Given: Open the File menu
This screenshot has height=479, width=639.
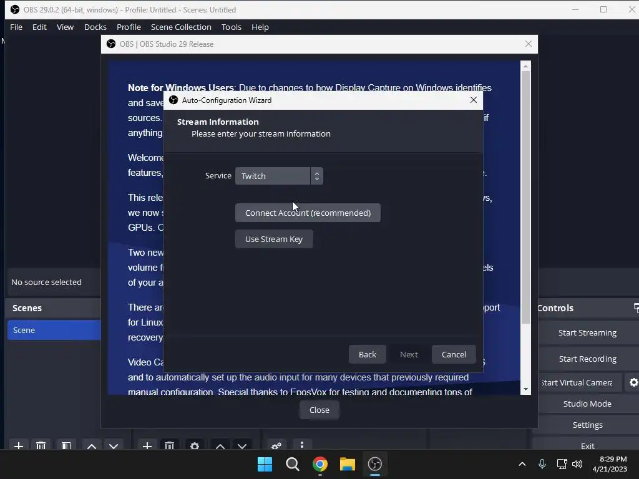Looking at the screenshot, I should tap(16, 27).
